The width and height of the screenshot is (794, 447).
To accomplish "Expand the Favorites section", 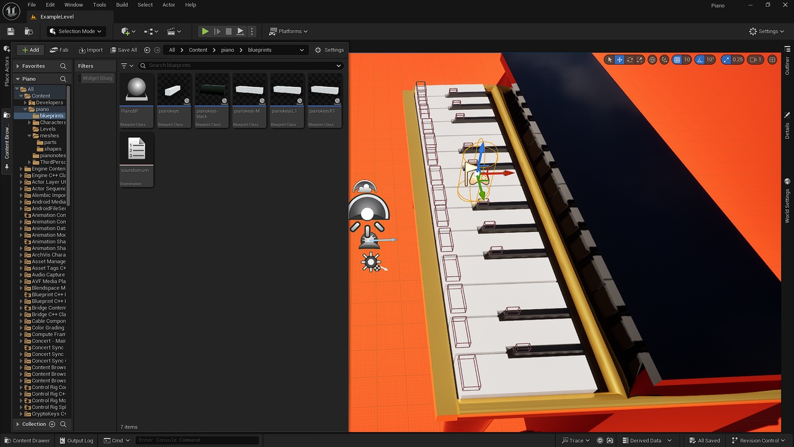I will click(x=17, y=66).
